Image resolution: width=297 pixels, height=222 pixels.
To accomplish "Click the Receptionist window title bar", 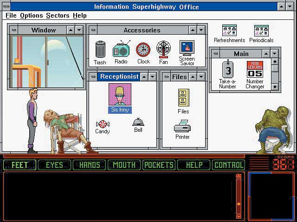I will [119, 77].
